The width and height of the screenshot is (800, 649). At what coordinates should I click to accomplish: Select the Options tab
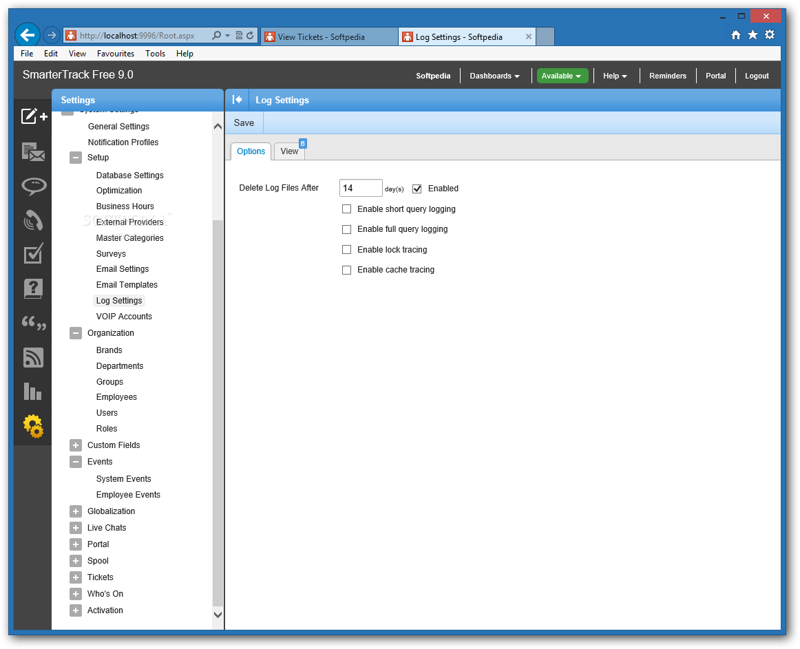[251, 151]
